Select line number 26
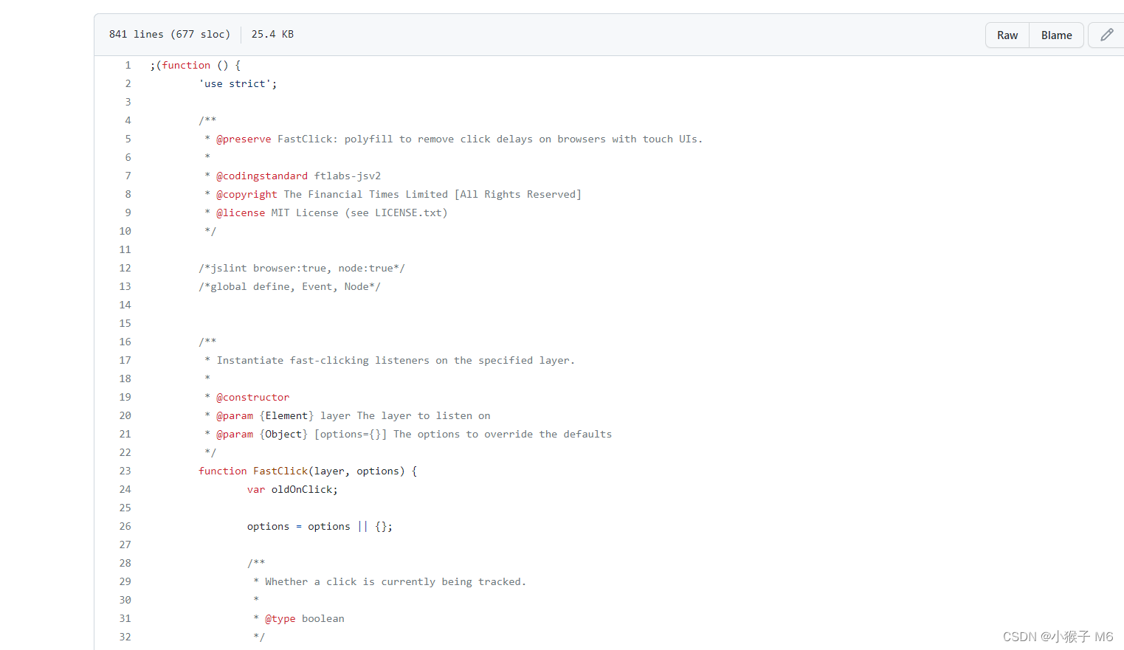 (125, 526)
